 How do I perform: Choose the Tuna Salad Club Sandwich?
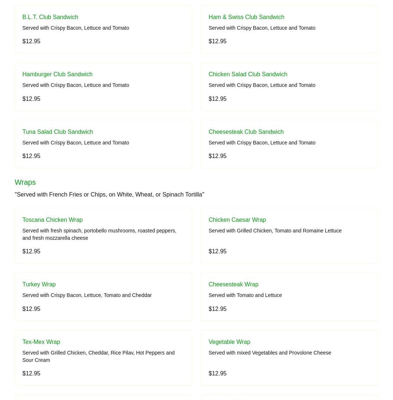tap(58, 132)
